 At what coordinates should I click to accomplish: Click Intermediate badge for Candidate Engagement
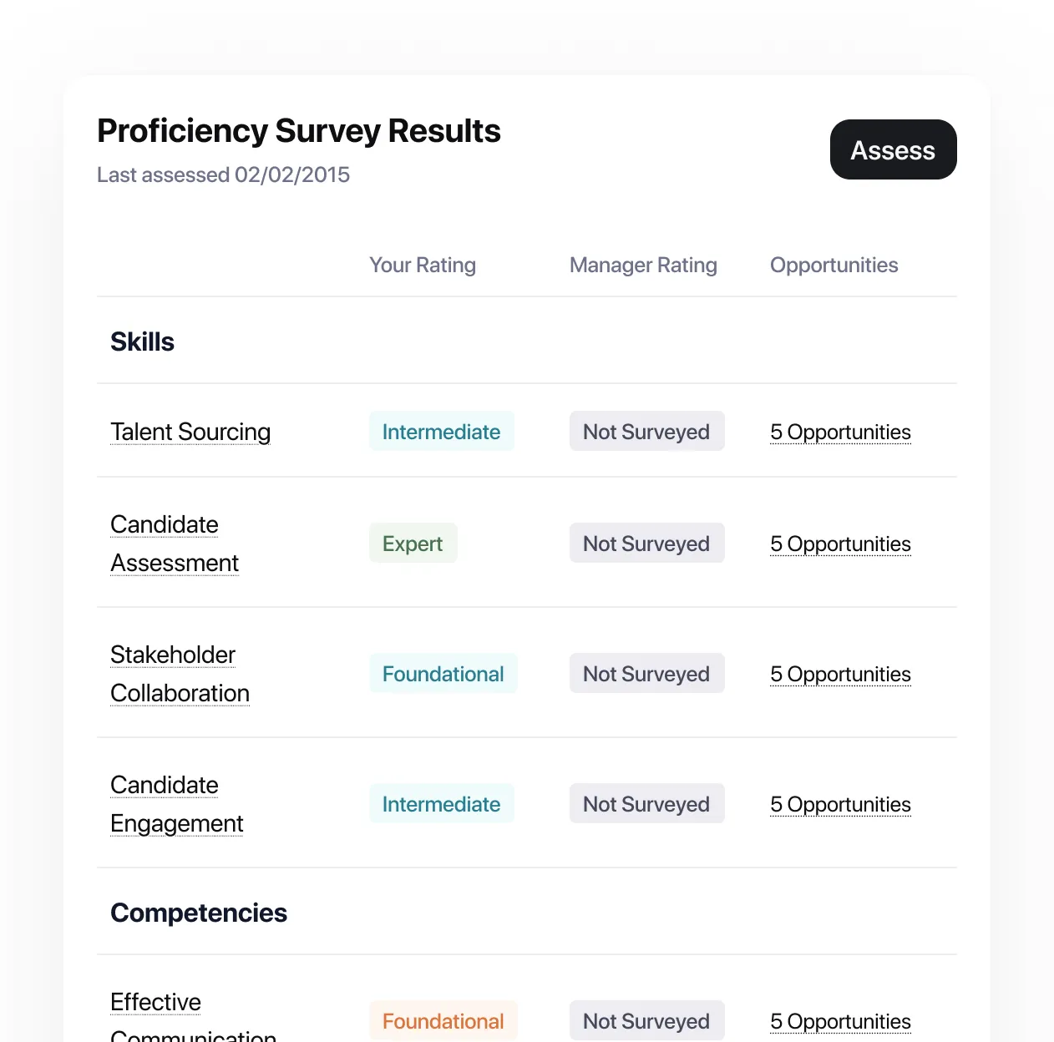441,804
